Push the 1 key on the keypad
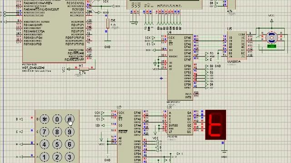 click(x=45, y=157)
